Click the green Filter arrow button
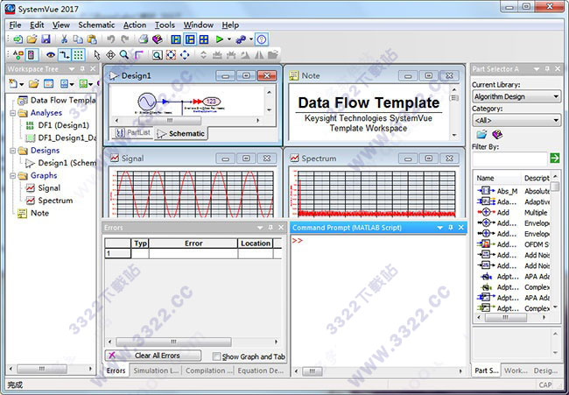The width and height of the screenshot is (569, 395). 554,158
